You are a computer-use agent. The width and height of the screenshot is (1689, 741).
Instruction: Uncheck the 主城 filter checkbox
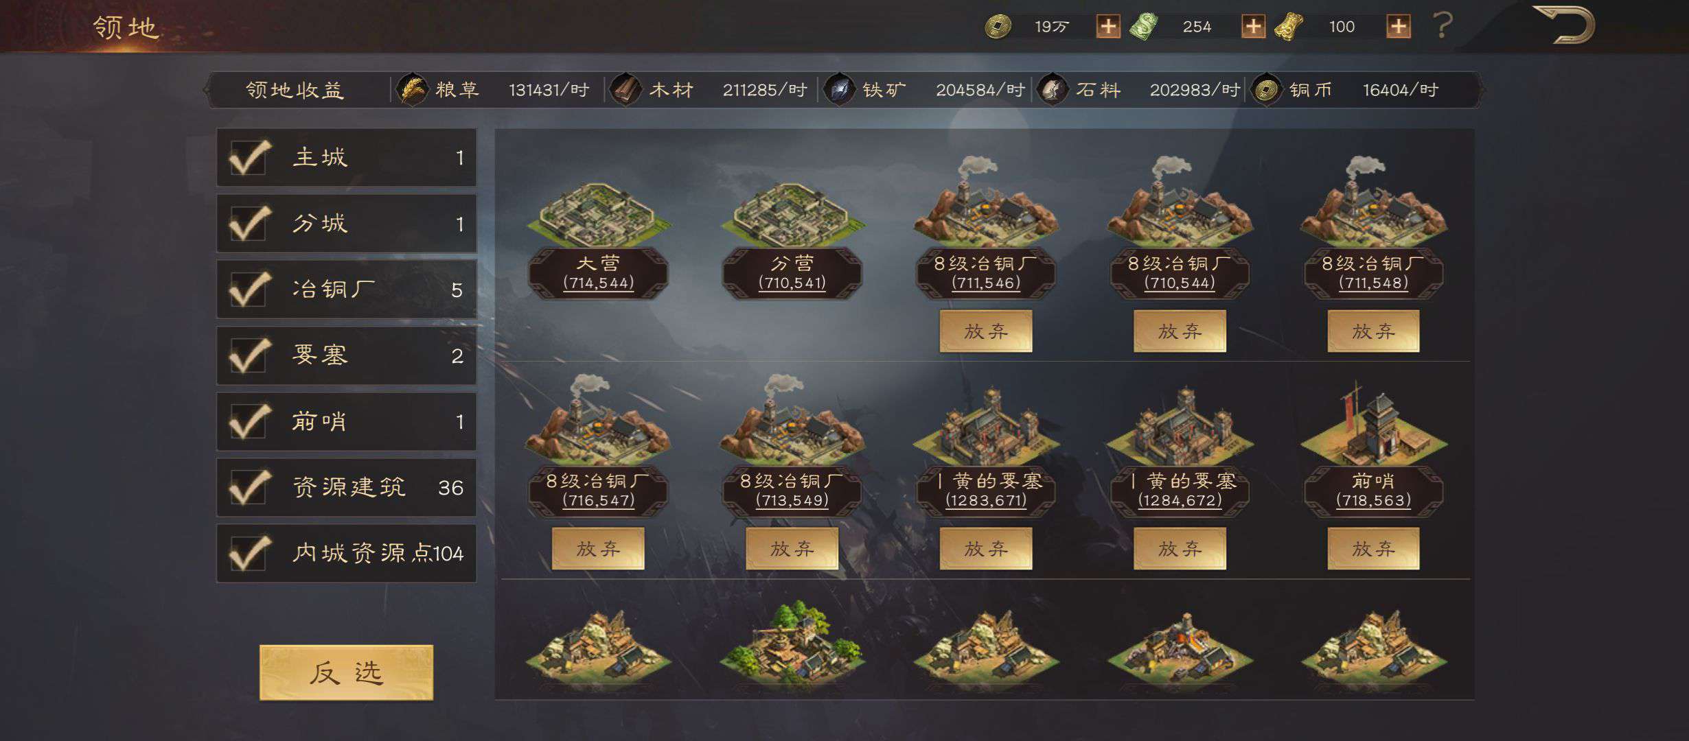point(249,158)
